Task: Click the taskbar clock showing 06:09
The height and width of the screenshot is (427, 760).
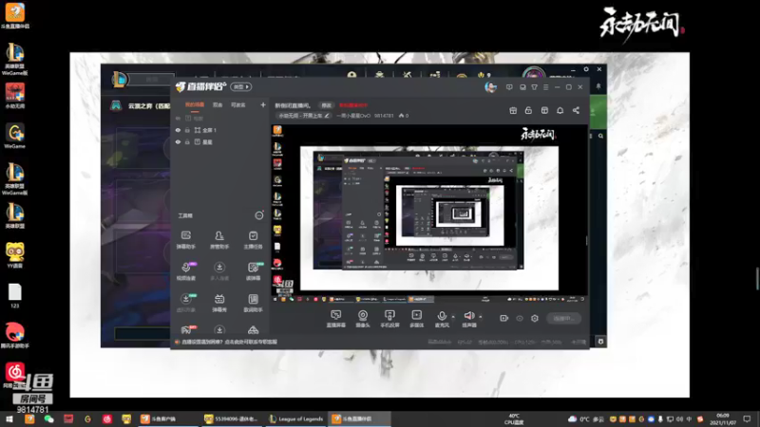Action: click(723, 418)
